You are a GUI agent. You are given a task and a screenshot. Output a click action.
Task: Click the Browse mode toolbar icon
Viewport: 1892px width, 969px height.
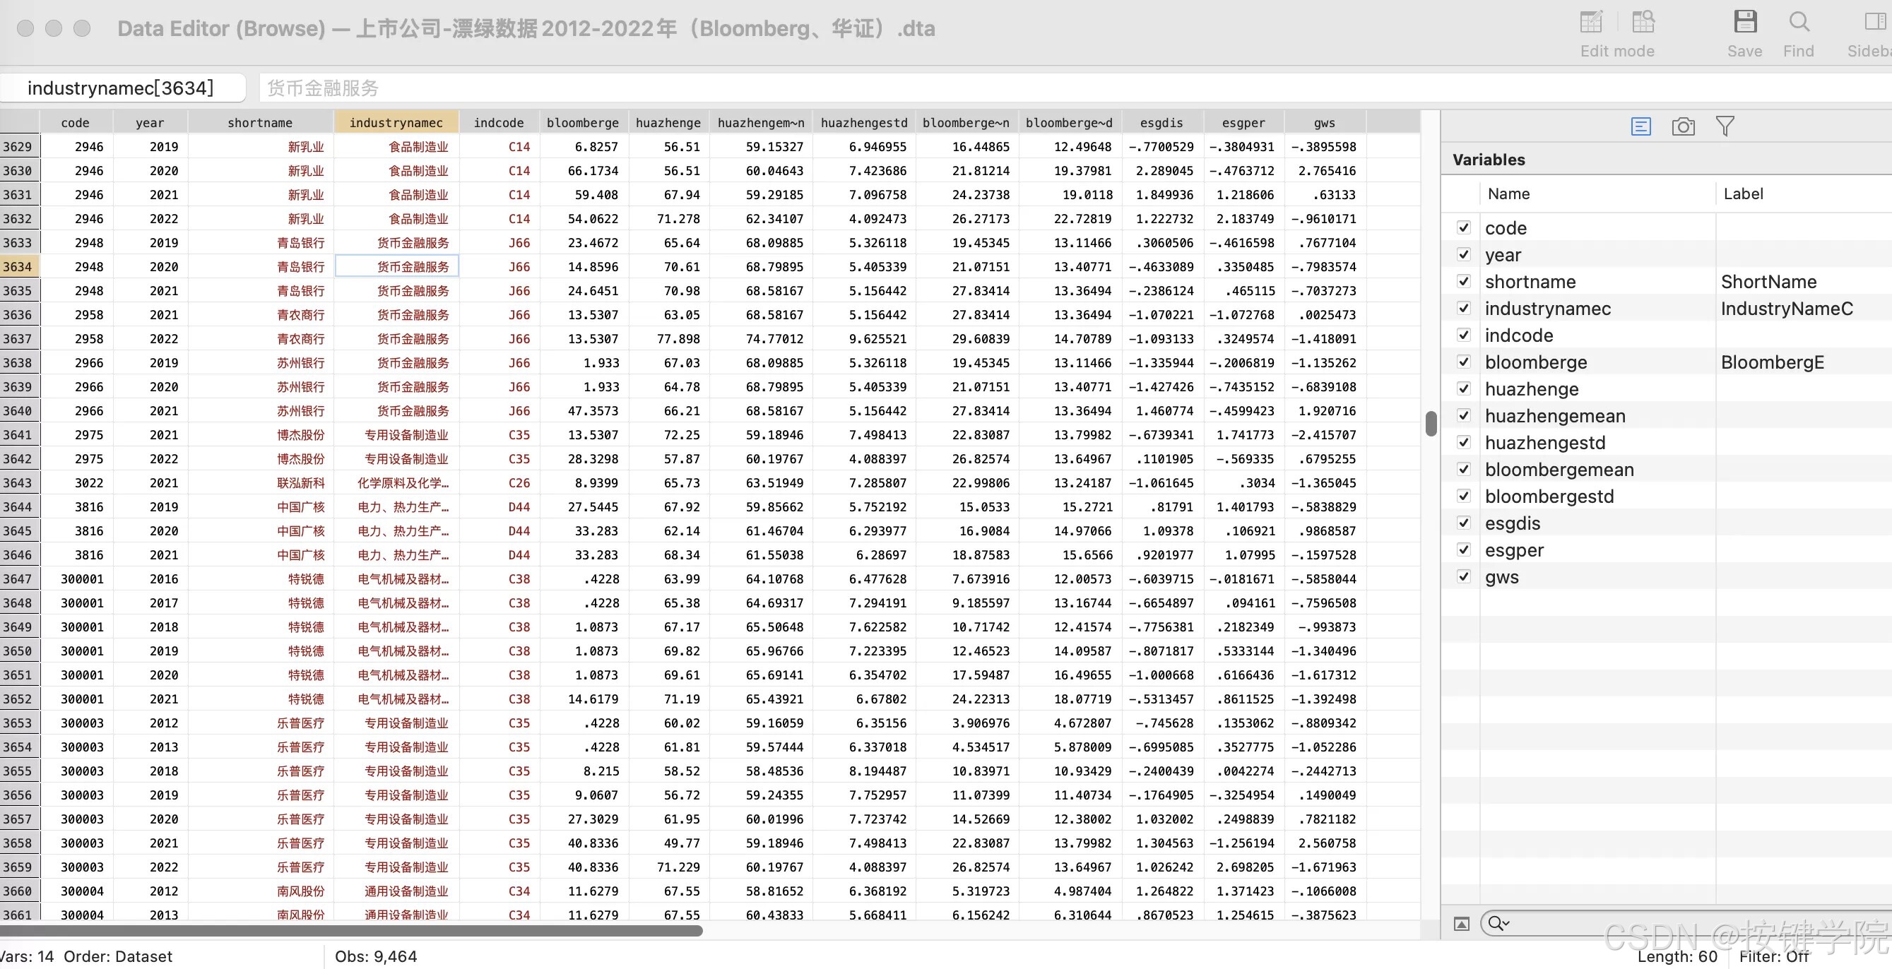pos(1643,22)
